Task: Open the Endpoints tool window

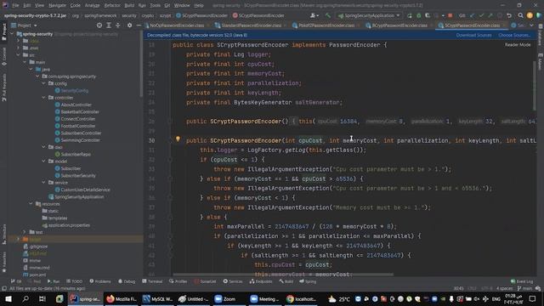Action: [261, 281]
